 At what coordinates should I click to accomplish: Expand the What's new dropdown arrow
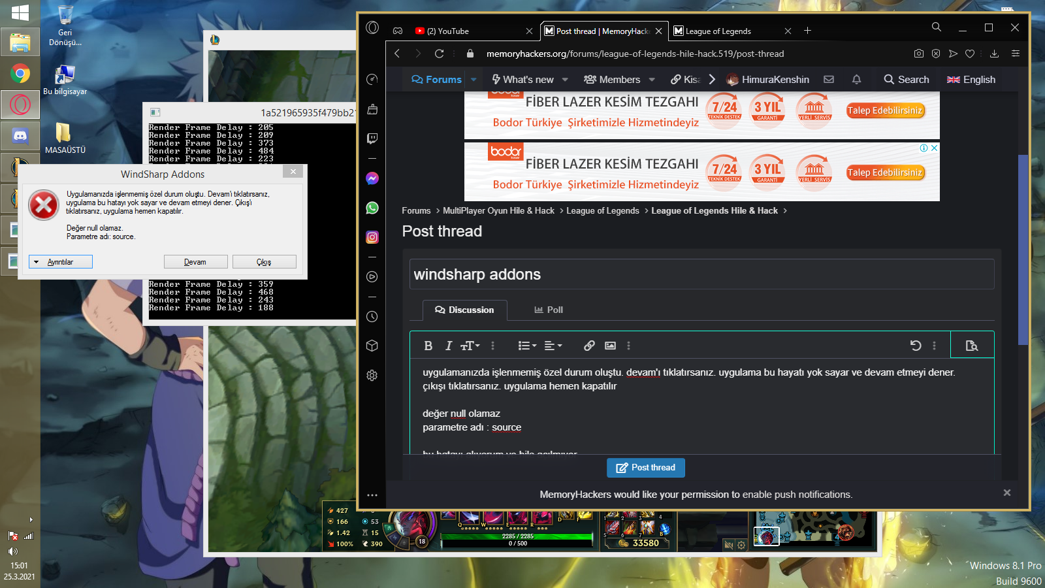[x=565, y=80]
